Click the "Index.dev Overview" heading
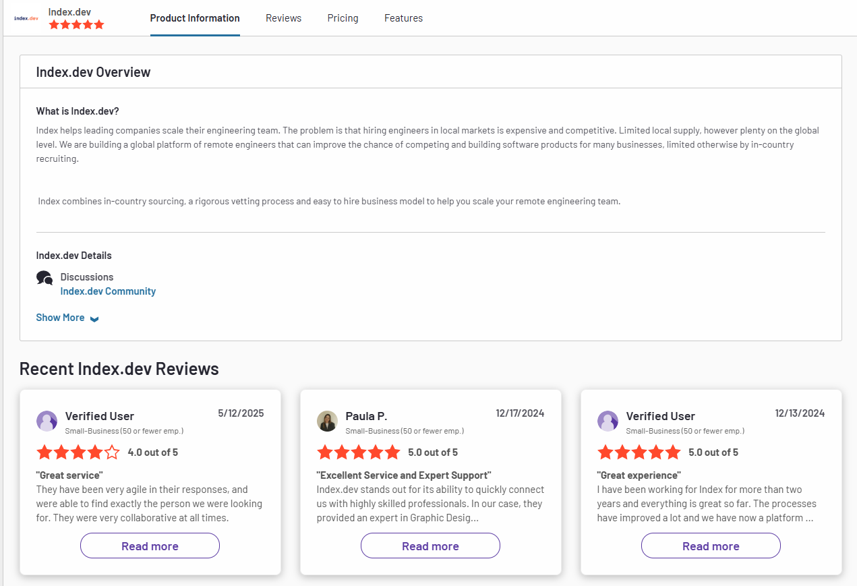This screenshot has height=586, width=857. pyautogui.click(x=93, y=72)
